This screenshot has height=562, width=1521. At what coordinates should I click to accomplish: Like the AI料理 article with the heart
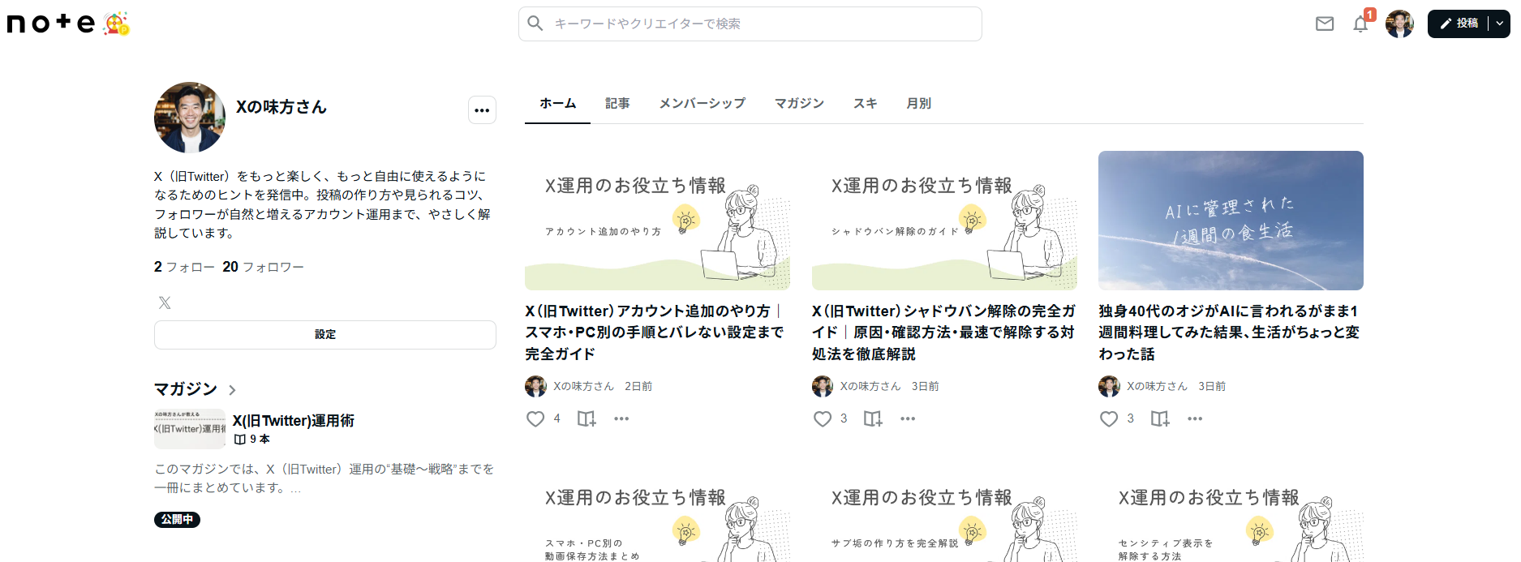[1109, 418]
